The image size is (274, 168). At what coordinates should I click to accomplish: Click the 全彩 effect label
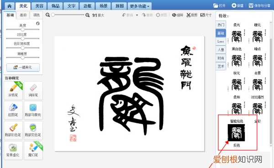coord(258,121)
